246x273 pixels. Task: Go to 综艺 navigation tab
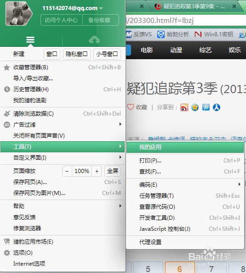click(206, 50)
